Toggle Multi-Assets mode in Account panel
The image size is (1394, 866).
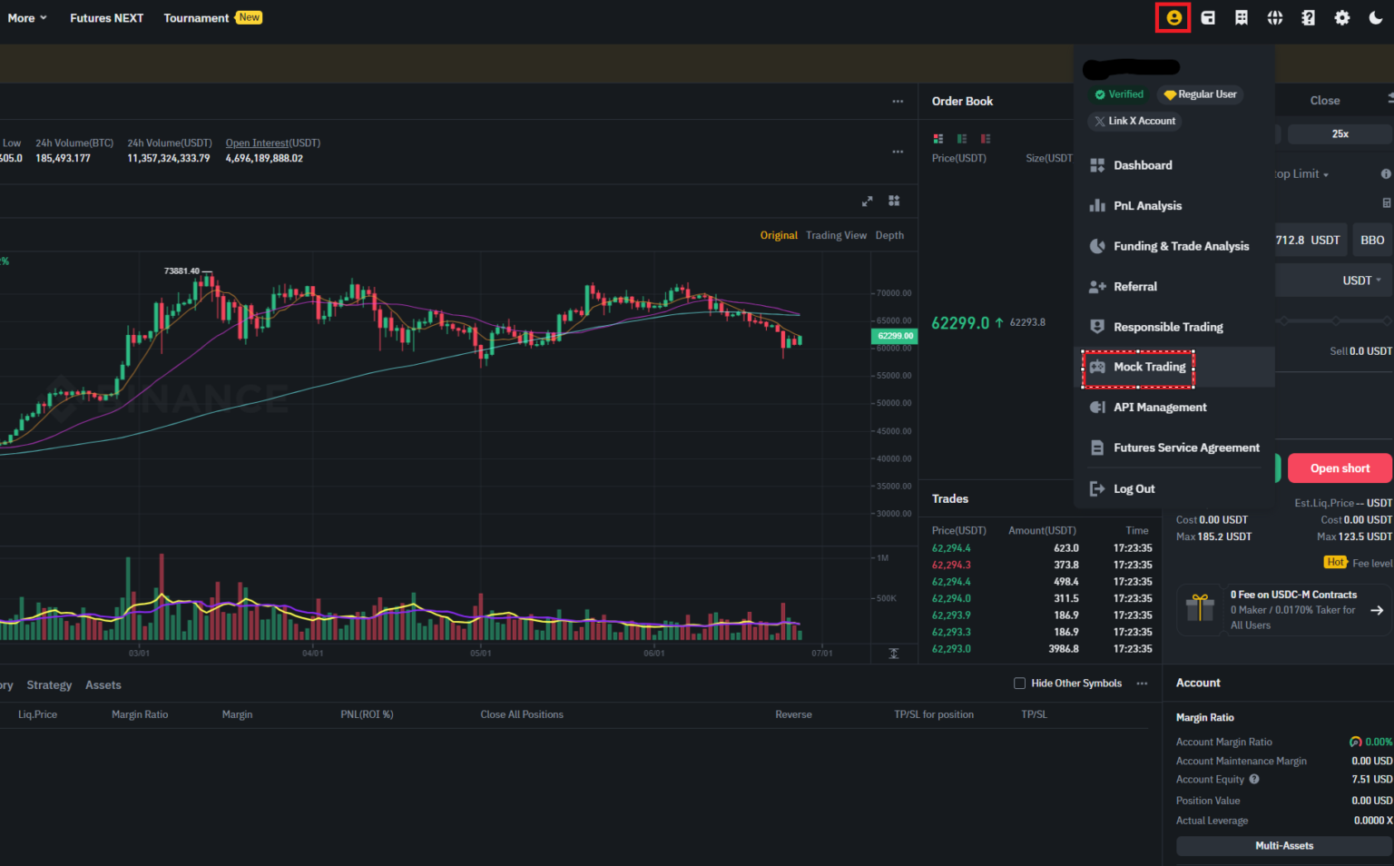1283,845
